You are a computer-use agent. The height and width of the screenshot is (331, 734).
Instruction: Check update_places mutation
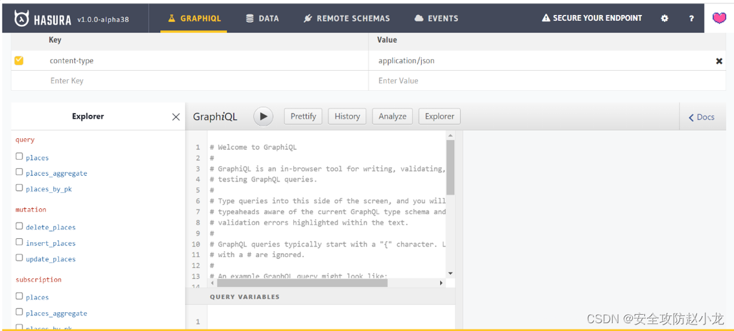click(19, 258)
